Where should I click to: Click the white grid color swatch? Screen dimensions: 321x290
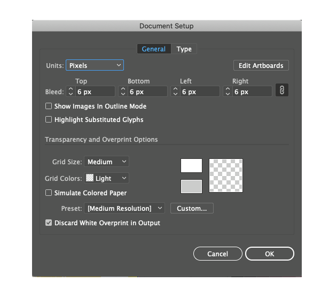[191, 166]
